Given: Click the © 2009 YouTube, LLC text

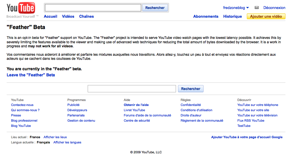Looking at the screenshot, I should click(x=146, y=152).
